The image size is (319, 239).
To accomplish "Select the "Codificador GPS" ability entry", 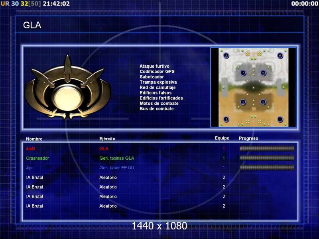I will (x=157, y=71).
